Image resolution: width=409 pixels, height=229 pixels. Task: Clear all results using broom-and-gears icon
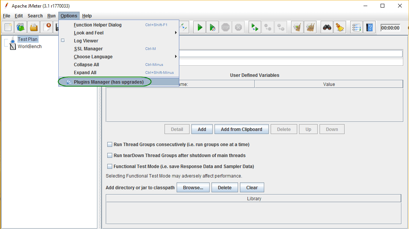click(x=310, y=27)
